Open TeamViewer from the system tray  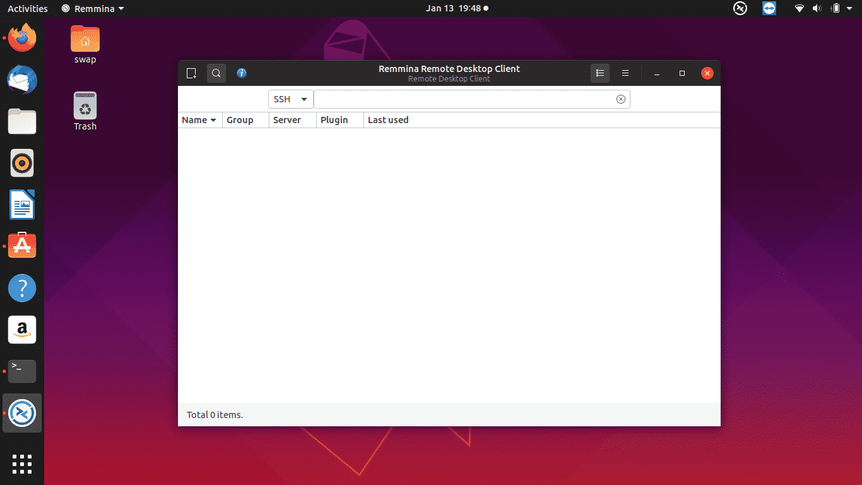coord(769,8)
